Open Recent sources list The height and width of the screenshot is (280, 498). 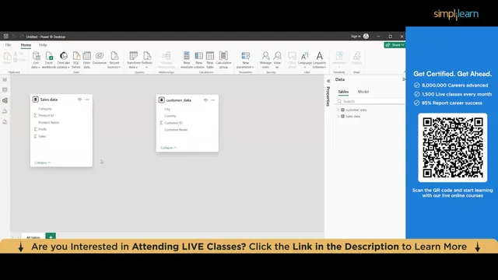(114, 60)
